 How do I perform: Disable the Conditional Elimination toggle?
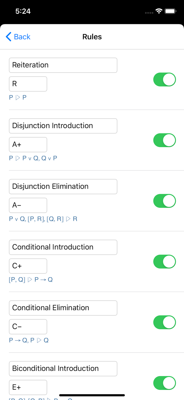164,322
